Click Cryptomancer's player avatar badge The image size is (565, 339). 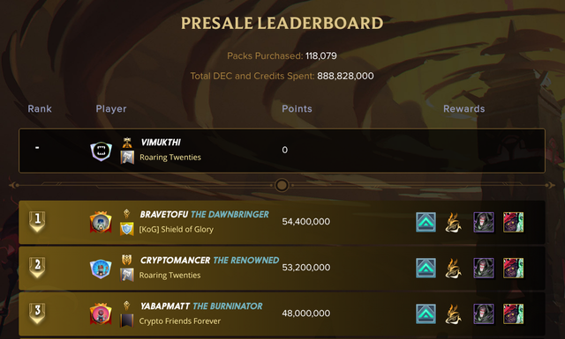click(101, 269)
